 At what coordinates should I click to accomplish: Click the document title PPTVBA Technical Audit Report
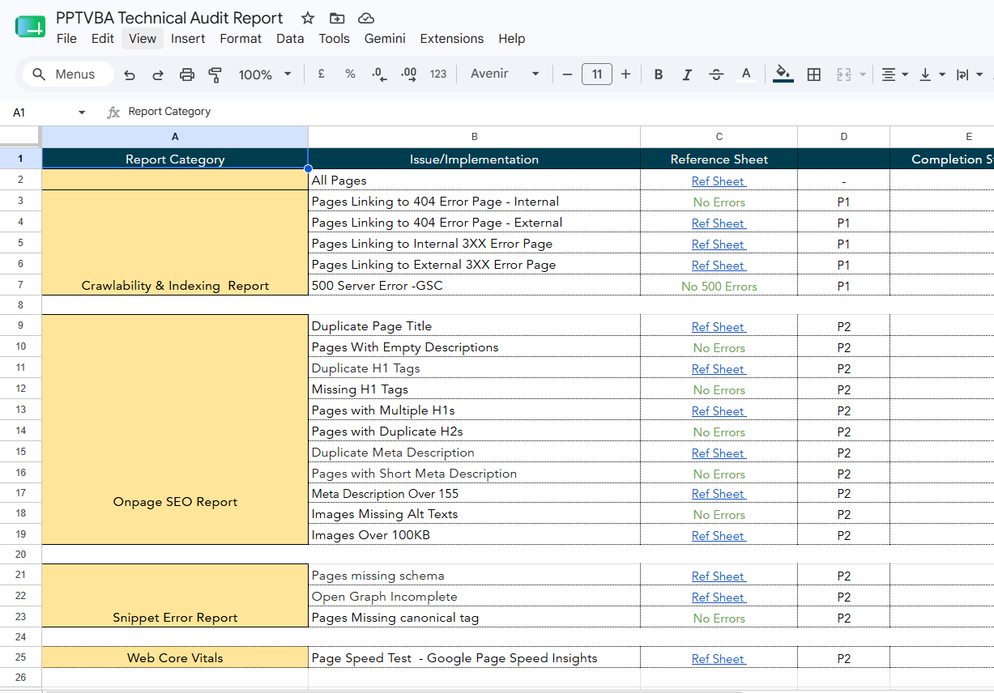tap(169, 18)
